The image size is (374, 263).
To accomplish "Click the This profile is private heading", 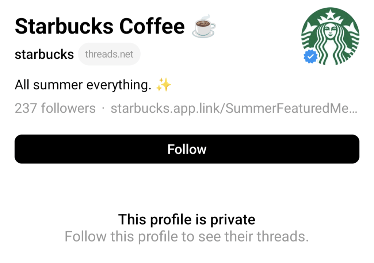I will (187, 219).
